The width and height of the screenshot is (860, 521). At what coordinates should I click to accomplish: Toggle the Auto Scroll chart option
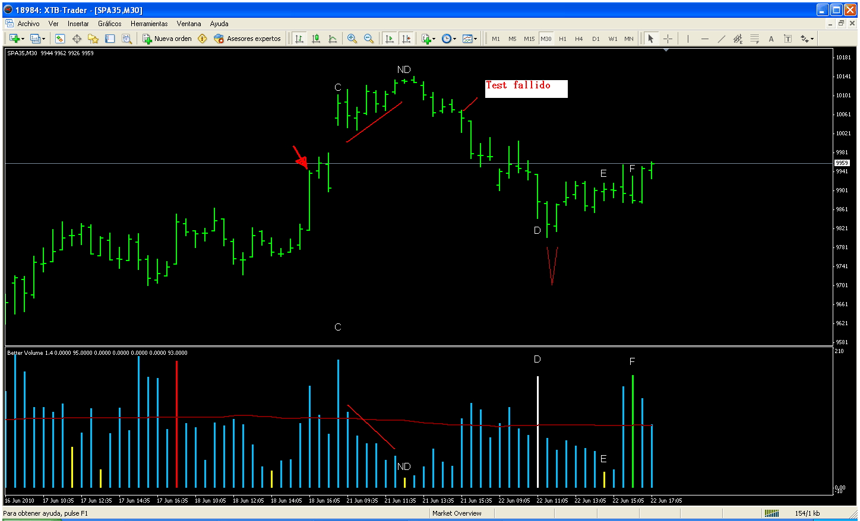pos(390,39)
